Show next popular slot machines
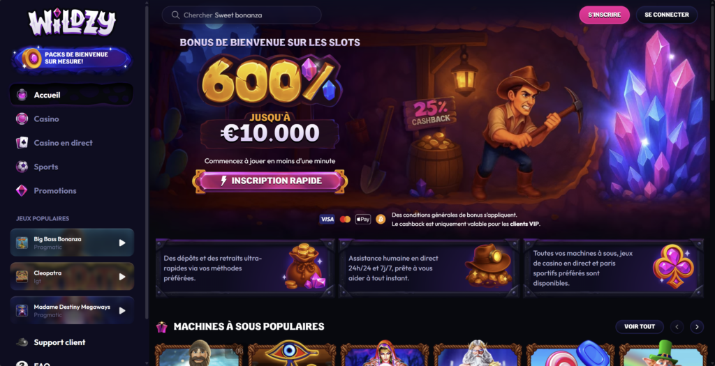715x366 pixels. tap(697, 326)
